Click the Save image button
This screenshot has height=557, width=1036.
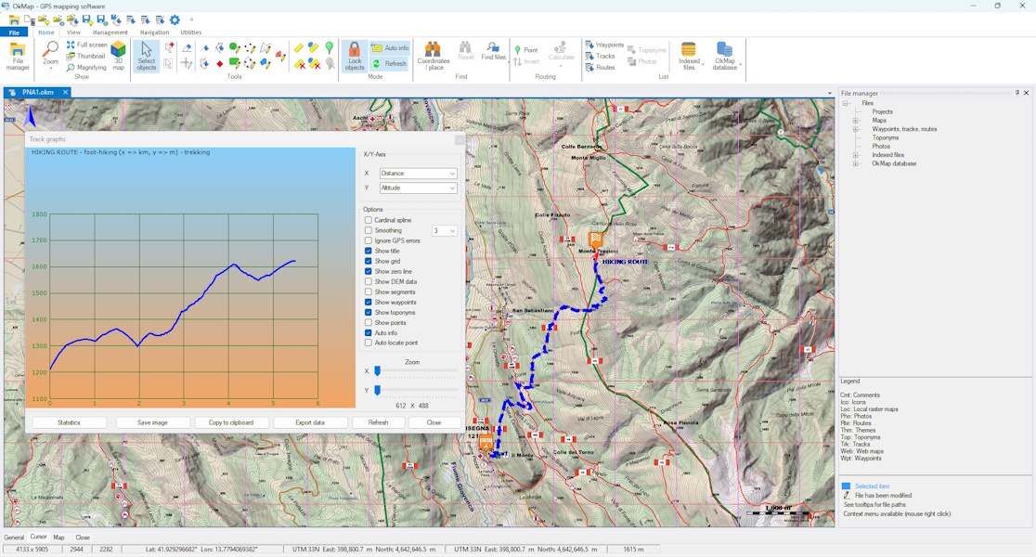(152, 422)
